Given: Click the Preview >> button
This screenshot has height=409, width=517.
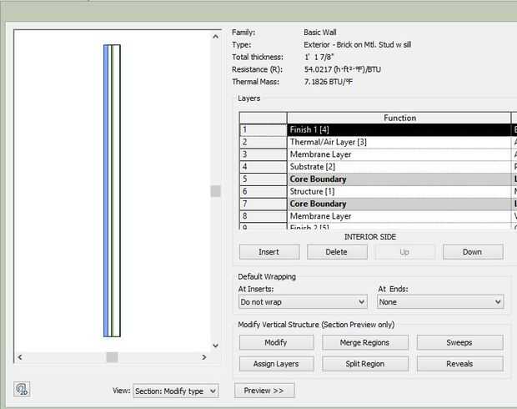Looking at the screenshot, I should [264, 391].
